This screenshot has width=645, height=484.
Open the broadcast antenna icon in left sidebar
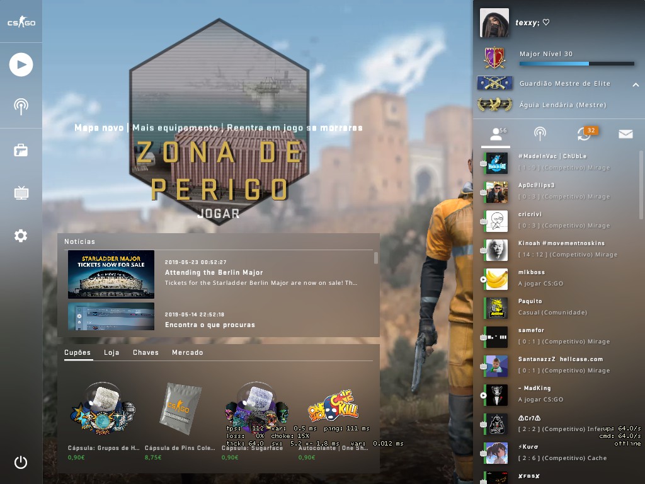coord(21,107)
